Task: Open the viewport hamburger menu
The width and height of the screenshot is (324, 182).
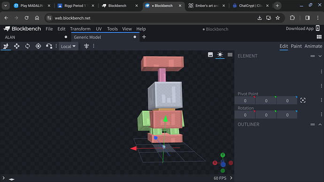Action: pyautogui.click(x=230, y=55)
